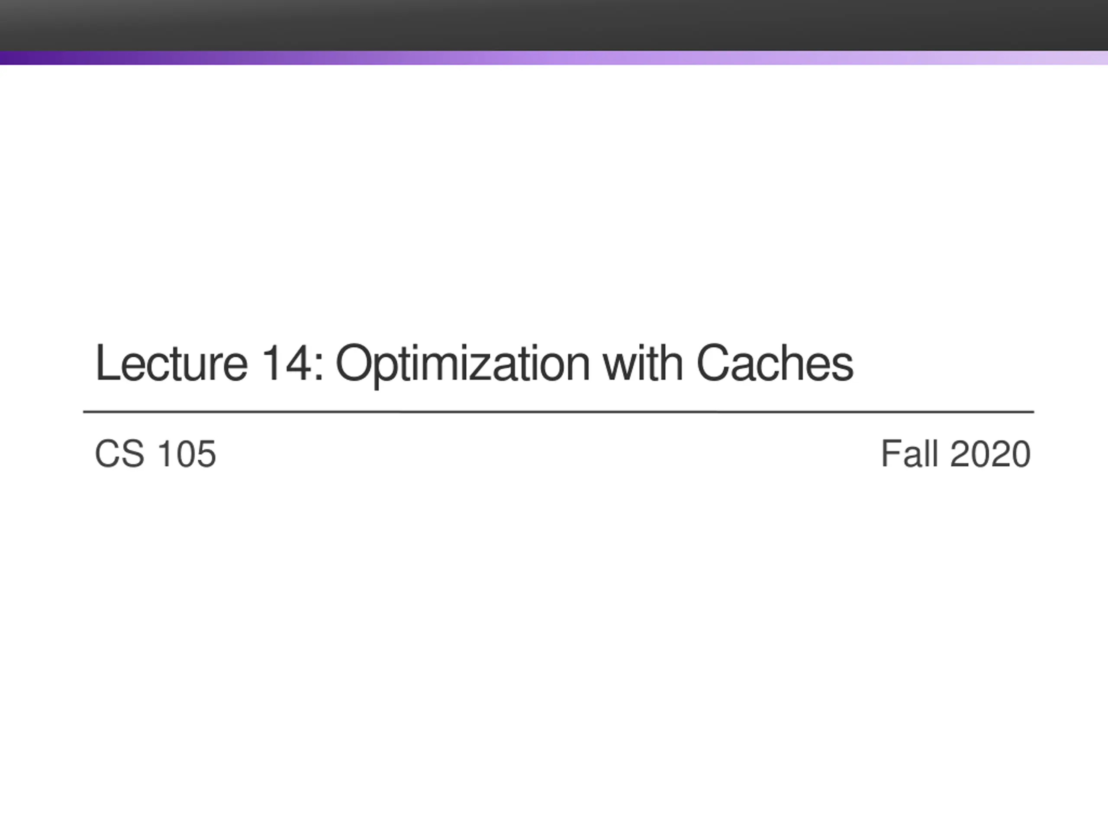Select the year "2020" in the subtitle
Viewport: 1108px width, 831px height.
point(990,454)
